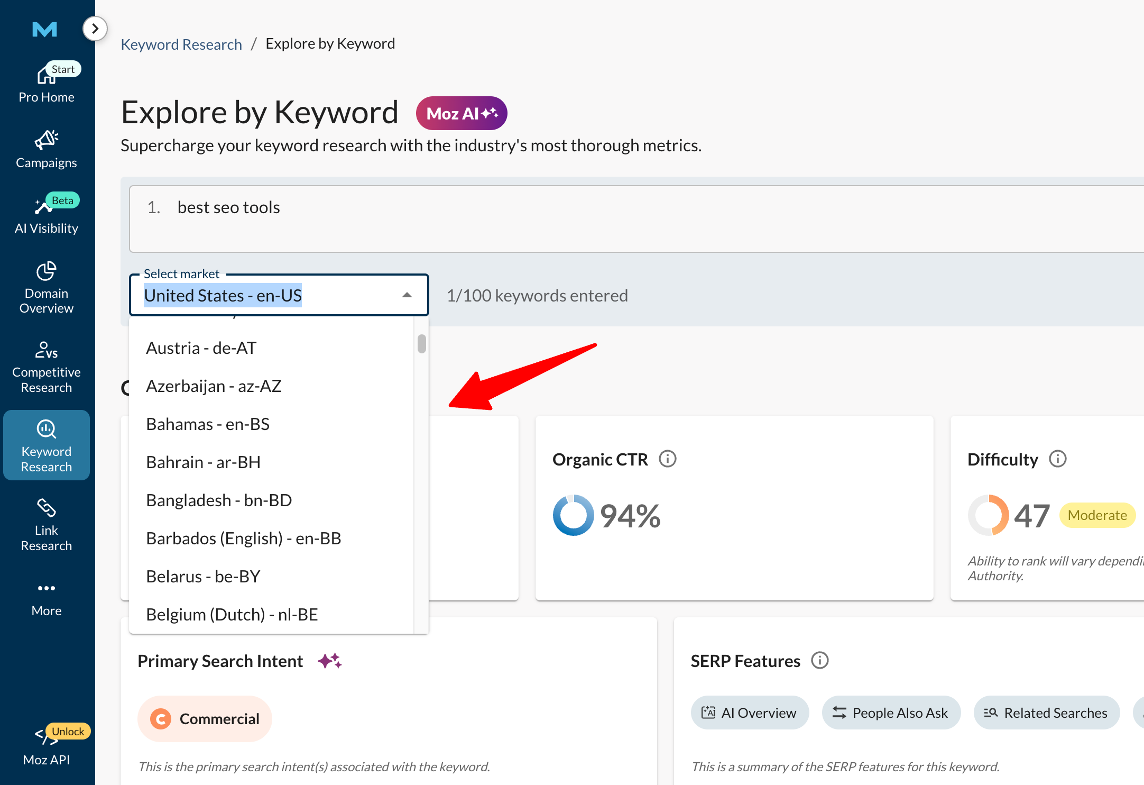Open the More menu in the sidebar

46,597
